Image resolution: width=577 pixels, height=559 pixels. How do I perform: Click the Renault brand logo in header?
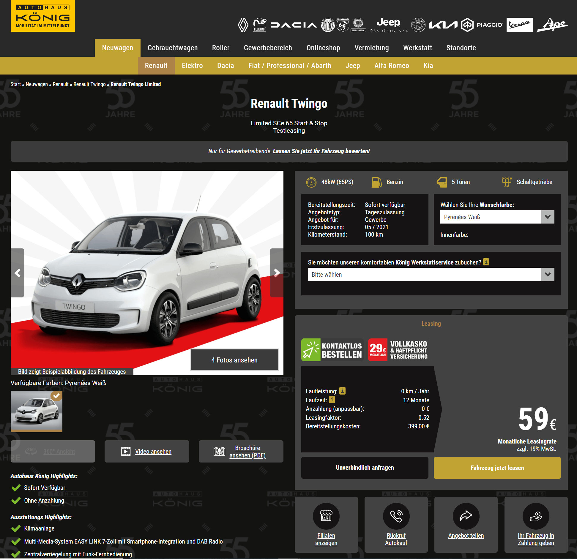point(243,25)
